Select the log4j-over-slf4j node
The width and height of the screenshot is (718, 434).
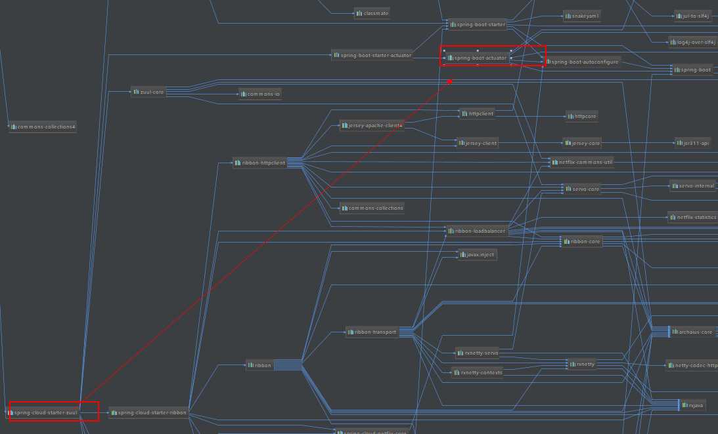pos(692,42)
